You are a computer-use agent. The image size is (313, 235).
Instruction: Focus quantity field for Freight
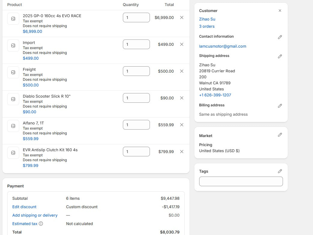pos(136,71)
